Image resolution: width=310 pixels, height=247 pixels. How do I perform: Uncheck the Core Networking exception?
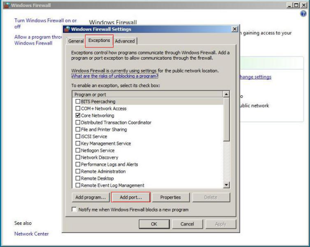pyautogui.click(x=77, y=115)
